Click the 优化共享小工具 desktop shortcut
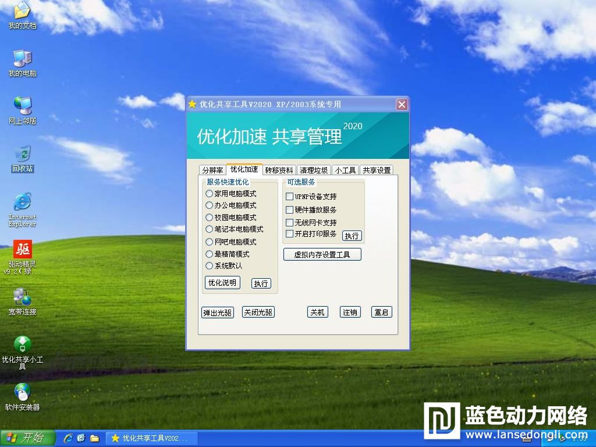 click(x=22, y=345)
